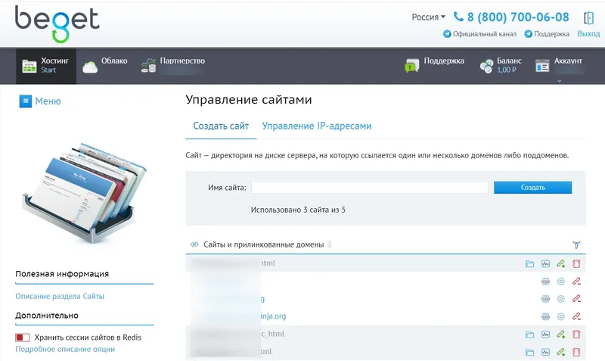The height and width of the screenshot is (361, 605).
Task: Toggle the eye icon in the sites table header
Action: coord(194,244)
